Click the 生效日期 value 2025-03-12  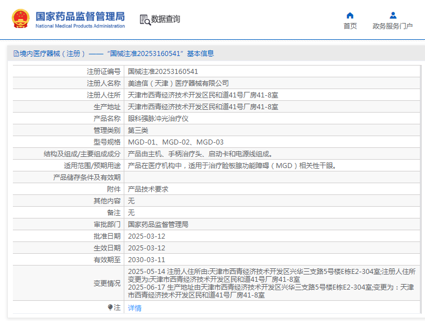click(147, 248)
